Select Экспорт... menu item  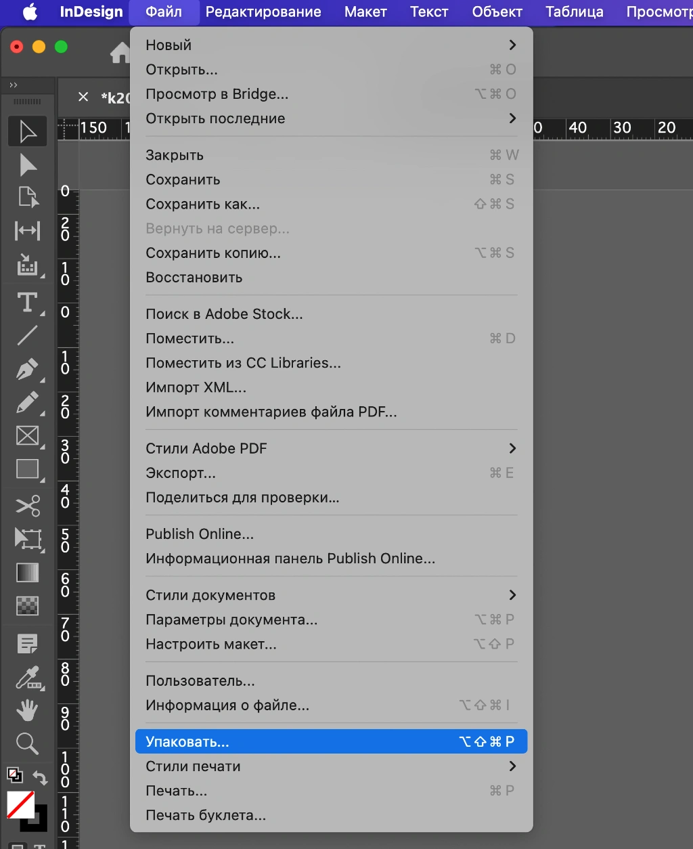pyautogui.click(x=332, y=473)
